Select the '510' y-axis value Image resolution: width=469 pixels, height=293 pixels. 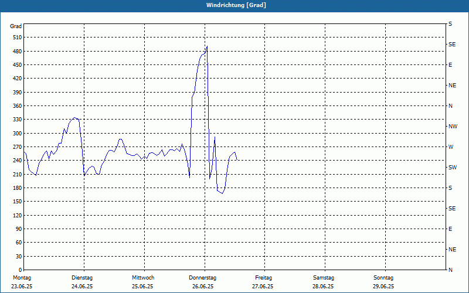coord(18,38)
